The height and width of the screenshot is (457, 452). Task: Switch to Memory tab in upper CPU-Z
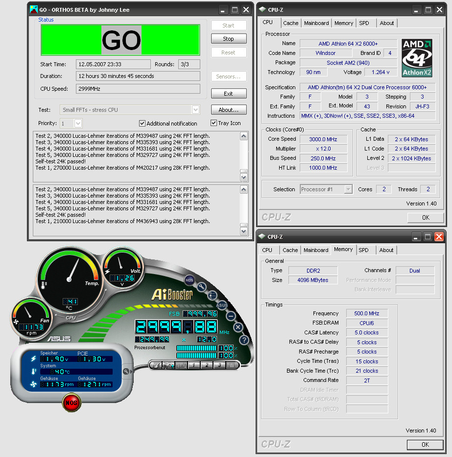pyautogui.click(x=343, y=23)
